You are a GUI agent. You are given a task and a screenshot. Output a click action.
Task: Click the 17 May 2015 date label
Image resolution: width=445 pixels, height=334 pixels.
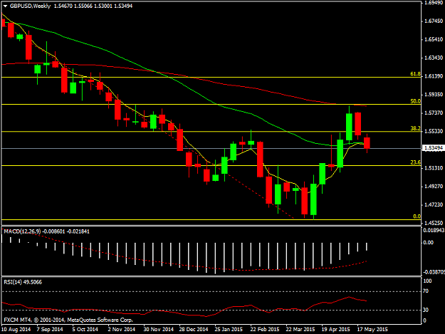(x=372, y=329)
